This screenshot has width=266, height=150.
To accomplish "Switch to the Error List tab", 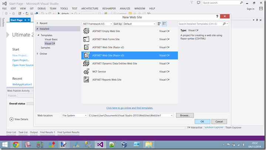I will click(11, 132).
